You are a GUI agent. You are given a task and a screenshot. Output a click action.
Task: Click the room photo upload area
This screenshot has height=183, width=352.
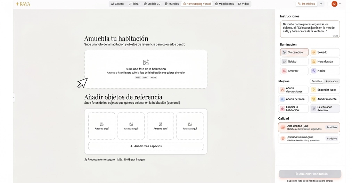(146, 69)
